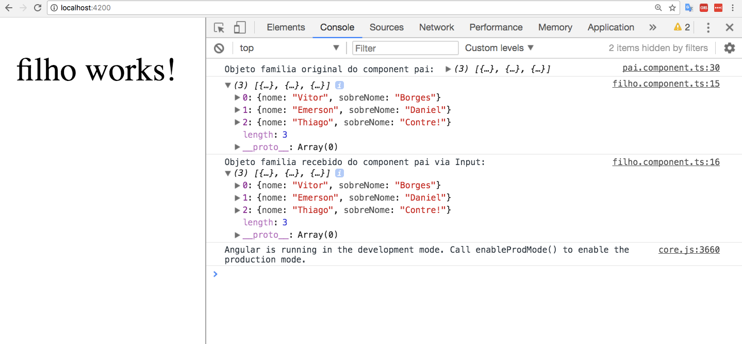Expand item 2 Thiago in second array
The width and height of the screenshot is (742, 344).
(238, 210)
